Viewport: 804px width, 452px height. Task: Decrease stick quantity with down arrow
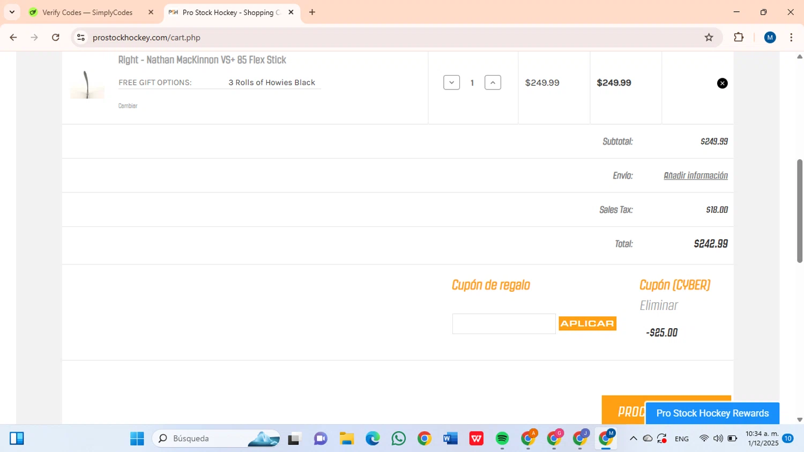pos(451,83)
